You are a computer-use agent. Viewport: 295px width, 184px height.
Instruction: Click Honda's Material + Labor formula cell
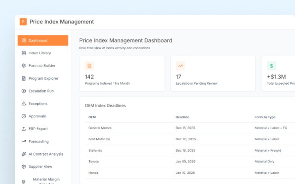coord(267,173)
